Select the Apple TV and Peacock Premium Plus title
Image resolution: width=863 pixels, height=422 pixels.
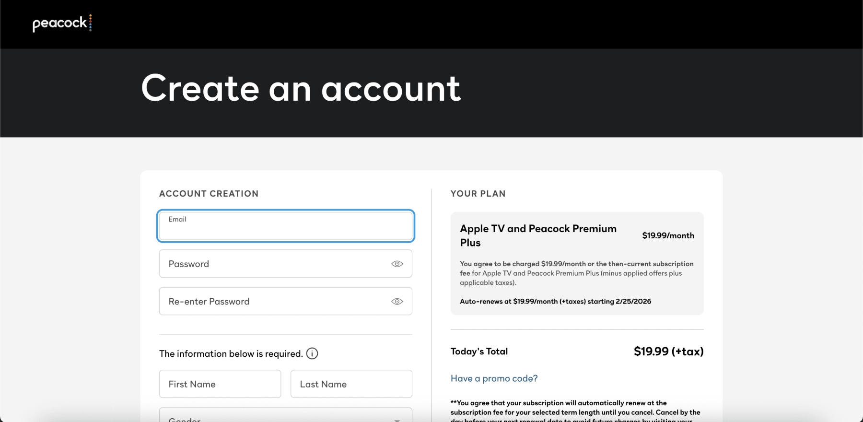coord(538,235)
